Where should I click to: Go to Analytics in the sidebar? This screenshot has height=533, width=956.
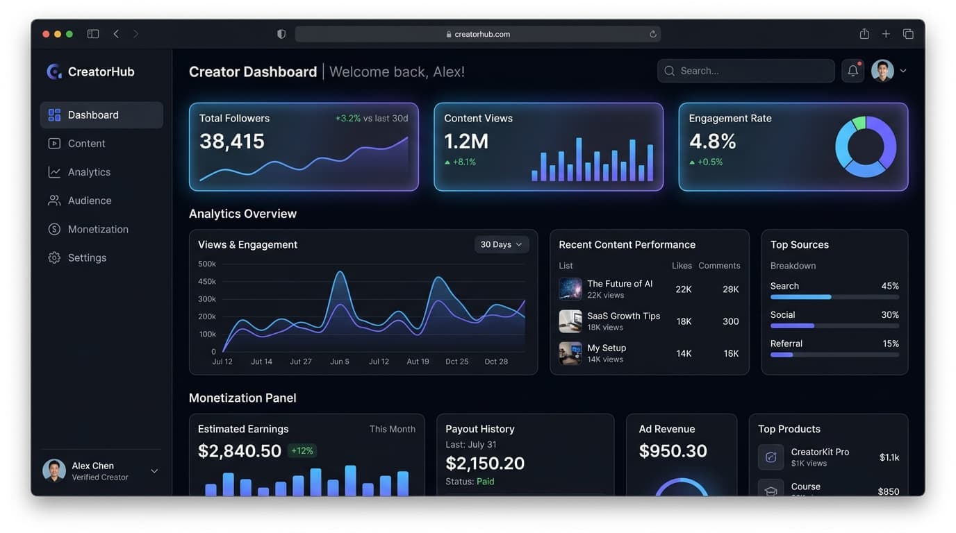[x=101, y=172]
